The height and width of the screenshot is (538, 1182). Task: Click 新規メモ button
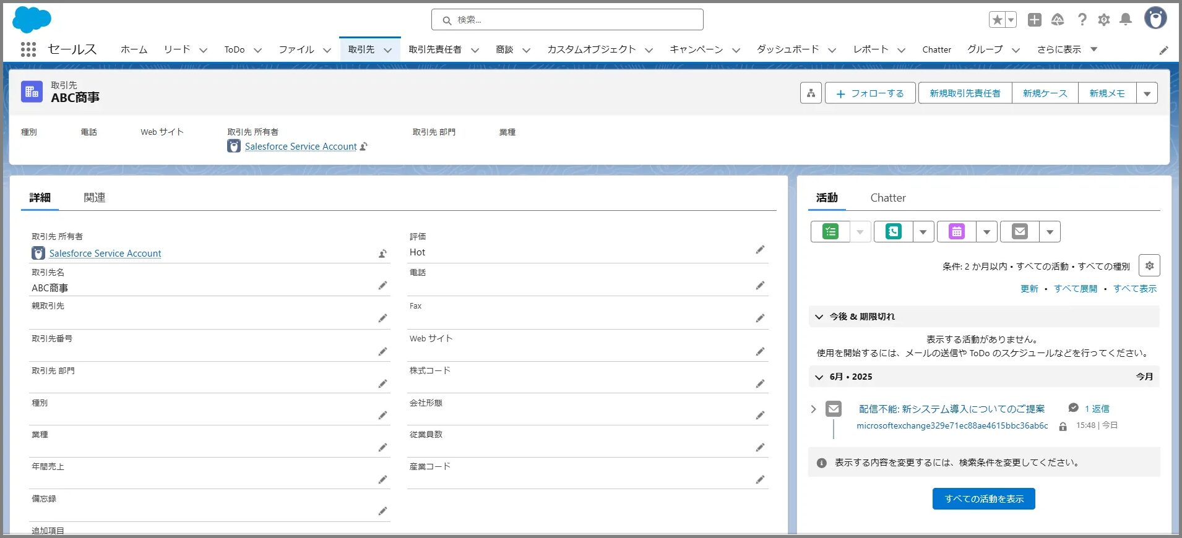coord(1107,93)
